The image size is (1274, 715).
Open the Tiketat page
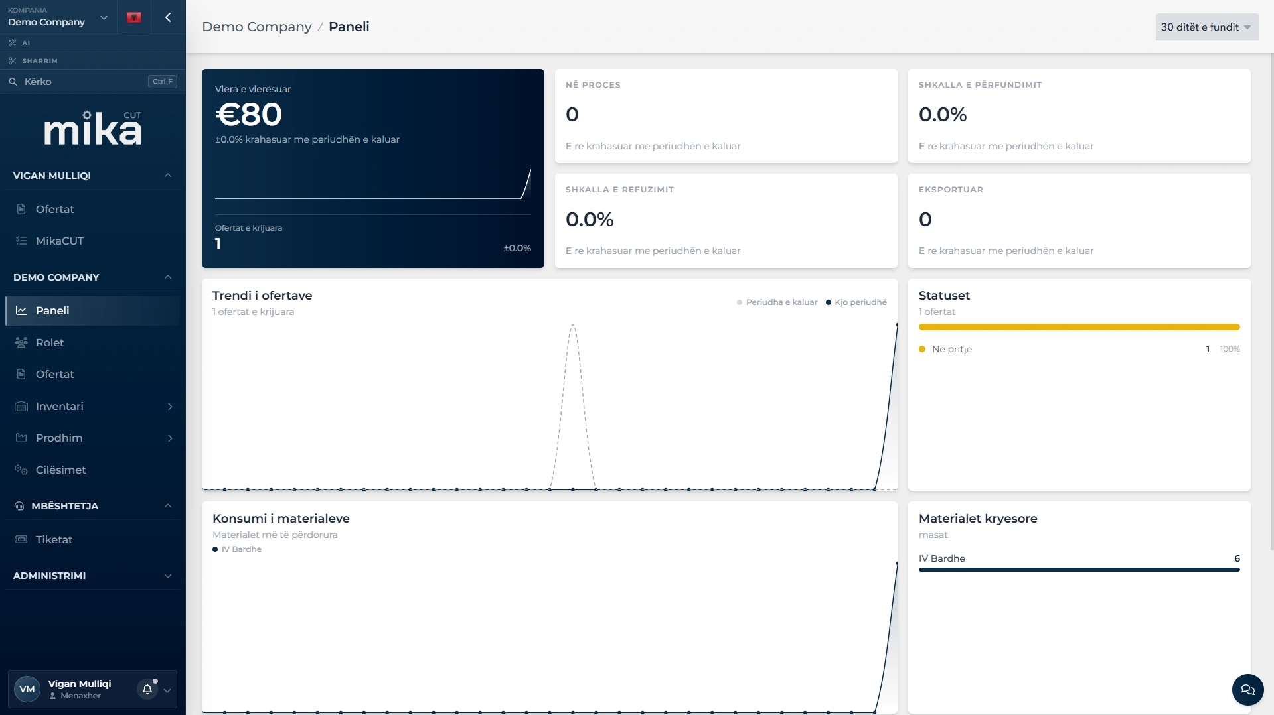[93, 539]
